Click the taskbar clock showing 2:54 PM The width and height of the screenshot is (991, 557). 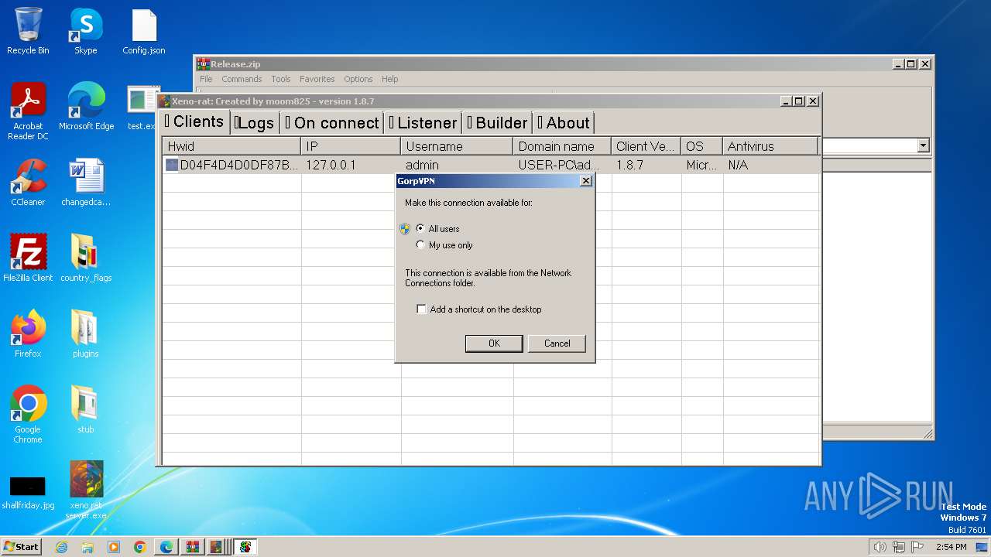[x=952, y=547]
